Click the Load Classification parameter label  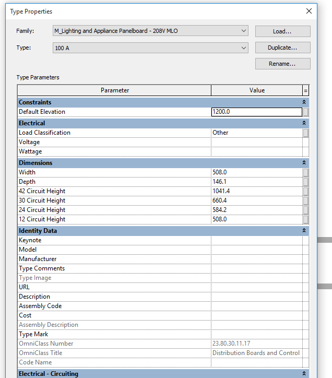pyautogui.click(x=44, y=133)
